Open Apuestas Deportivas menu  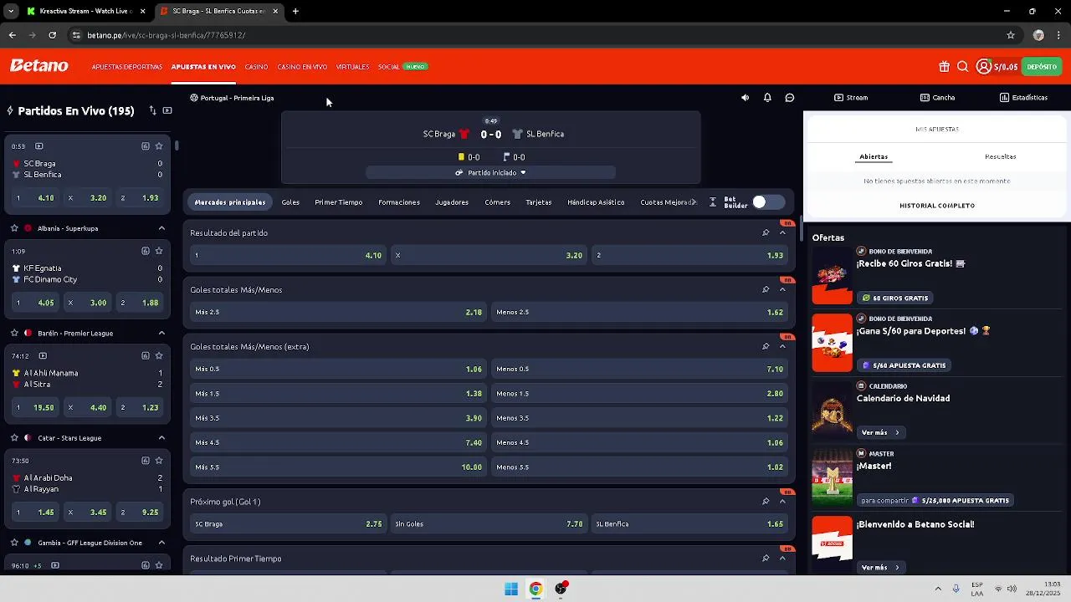127,67
